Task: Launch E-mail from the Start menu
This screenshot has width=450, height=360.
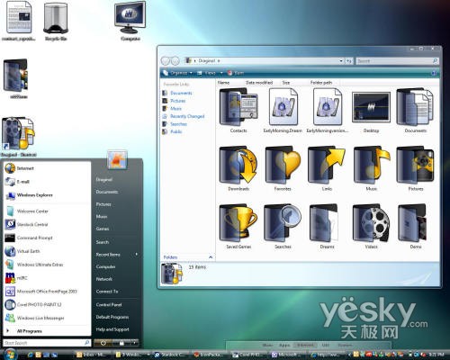Action: [x=48, y=182]
